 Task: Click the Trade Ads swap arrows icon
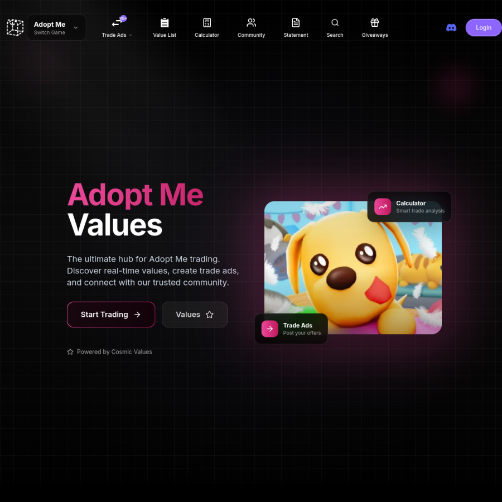pyautogui.click(x=117, y=23)
